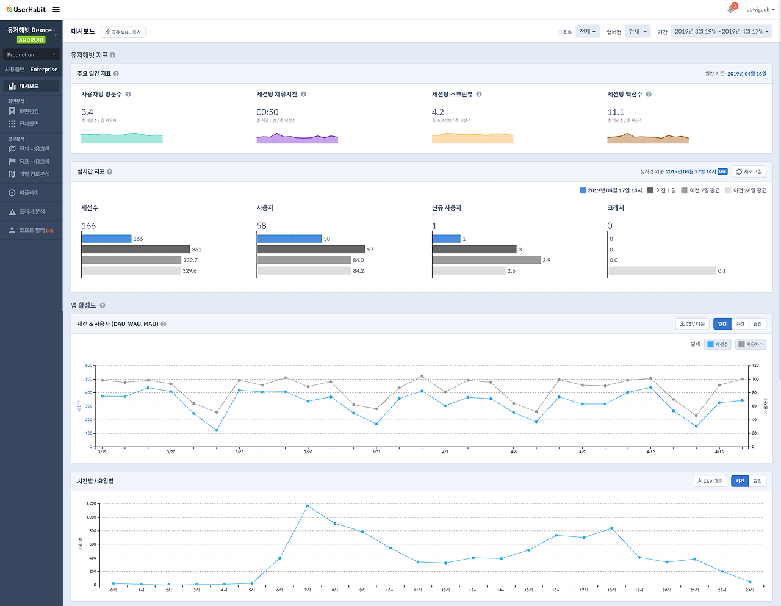Click the 화면랭킹 bookmark icon in sidebar
Viewport: 781px width, 606px height.
point(12,111)
